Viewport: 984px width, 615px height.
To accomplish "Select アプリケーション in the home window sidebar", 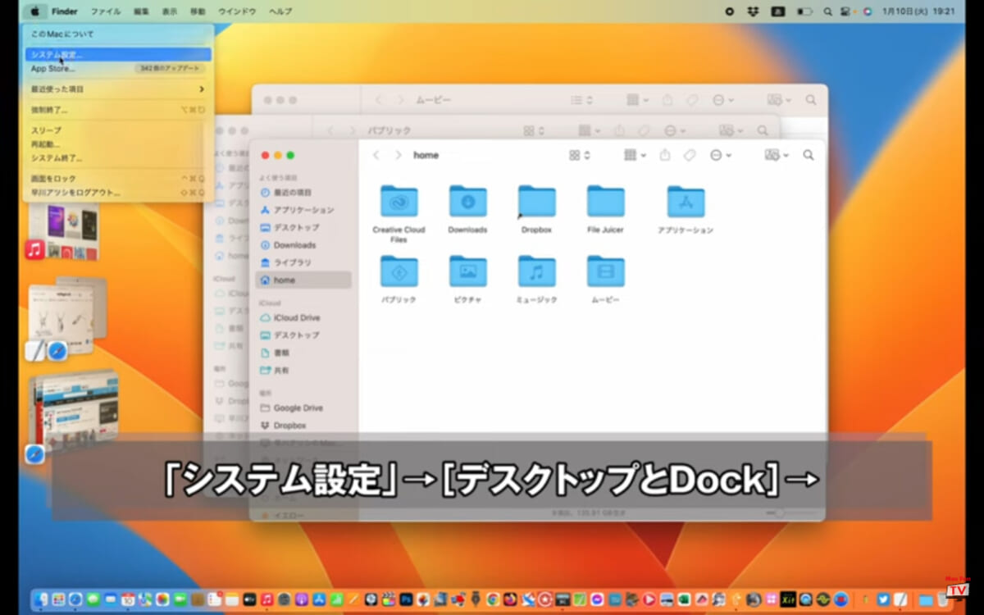I will click(x=303, y=210).
